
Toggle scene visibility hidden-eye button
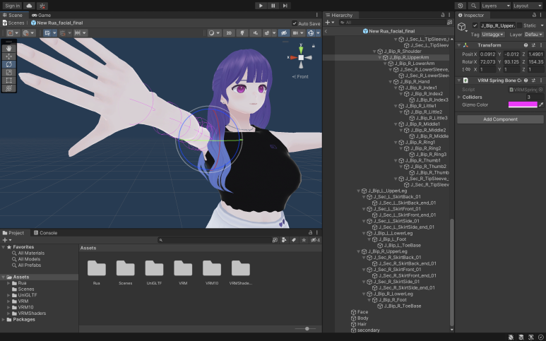284,32
